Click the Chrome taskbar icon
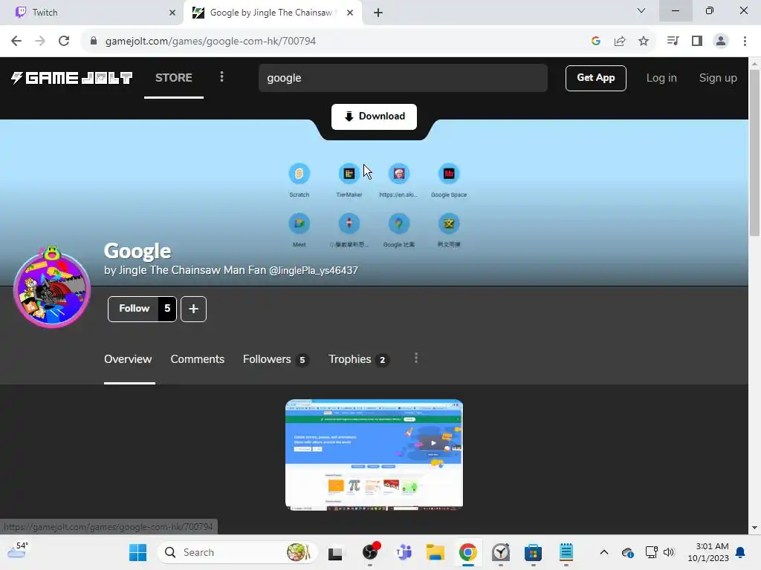The width and height of the screenshot is (761, 570). (x=468, y=552)
